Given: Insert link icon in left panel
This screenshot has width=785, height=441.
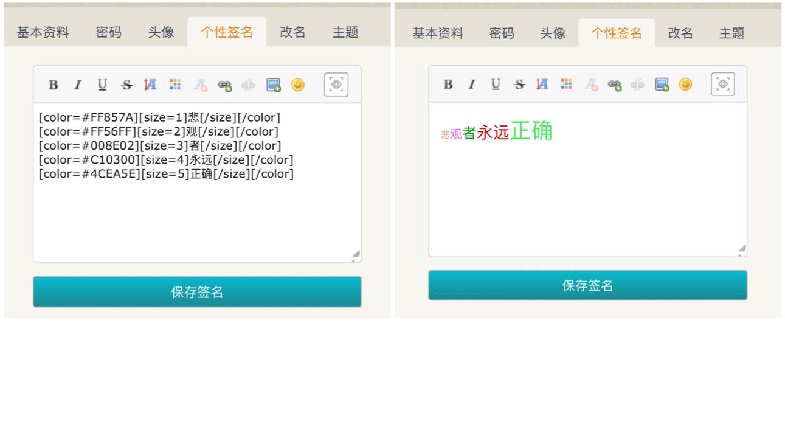Looking at the screenshot, I should (225, 85).
